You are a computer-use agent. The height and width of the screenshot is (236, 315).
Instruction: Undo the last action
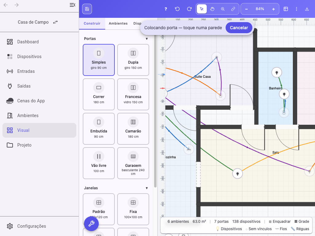point(177,9)
